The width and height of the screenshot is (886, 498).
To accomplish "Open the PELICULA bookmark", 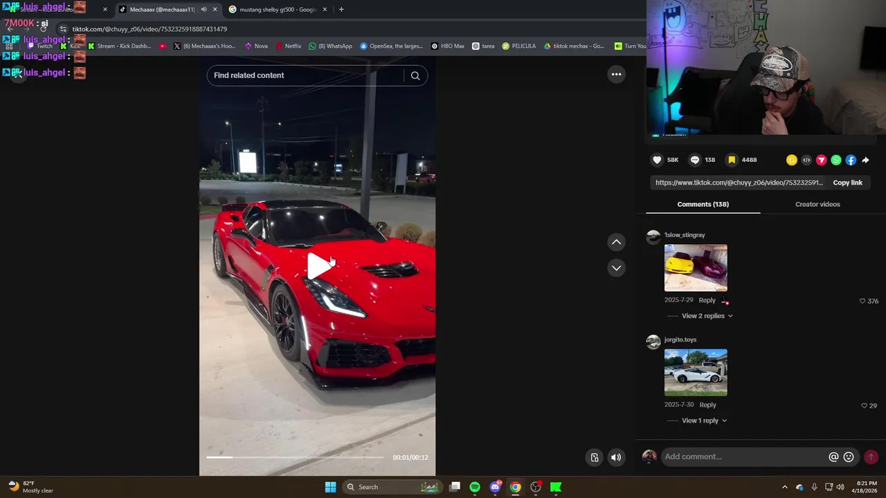I will (519, 46).
